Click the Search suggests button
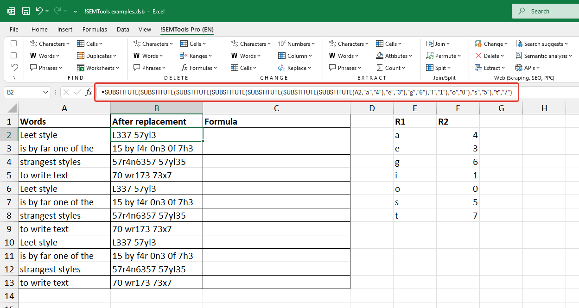Viewport: 579px width, 308px height. [x=541, y=43]
